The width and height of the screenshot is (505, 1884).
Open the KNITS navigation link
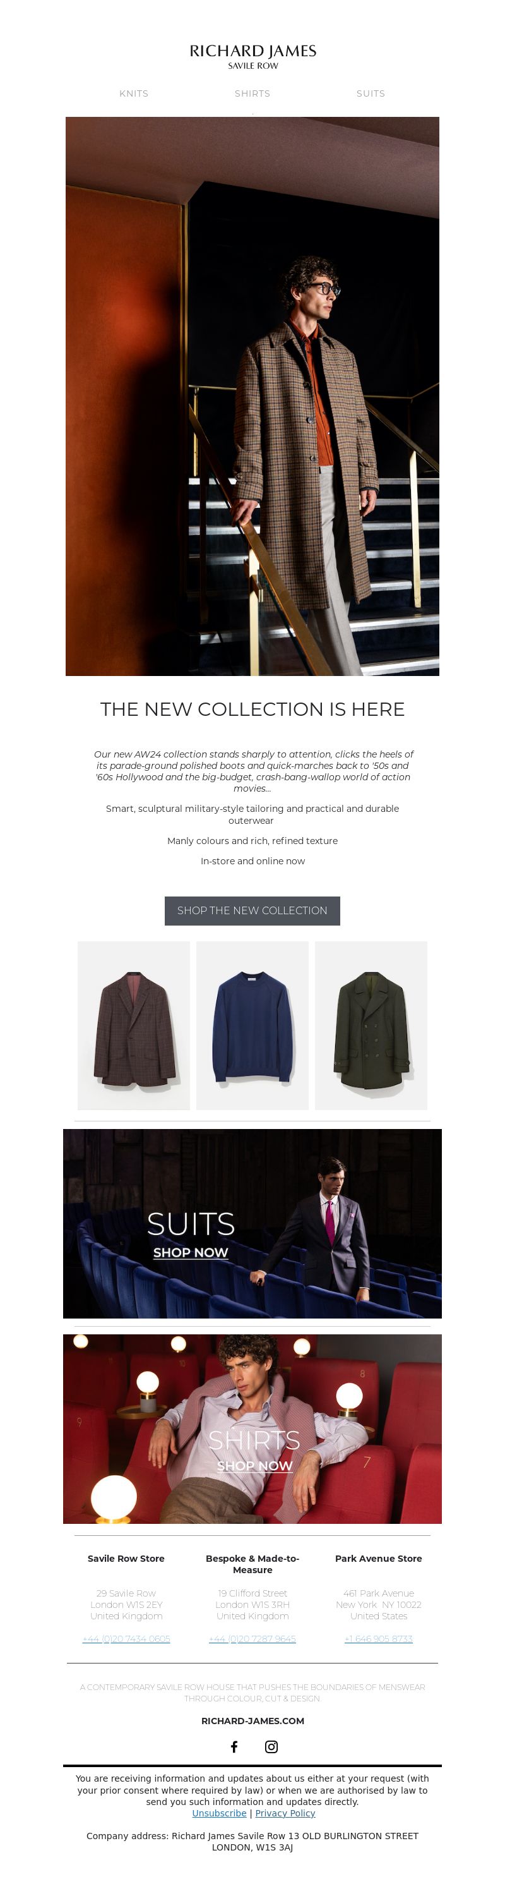pyautogui.click(x=134, y=94)
